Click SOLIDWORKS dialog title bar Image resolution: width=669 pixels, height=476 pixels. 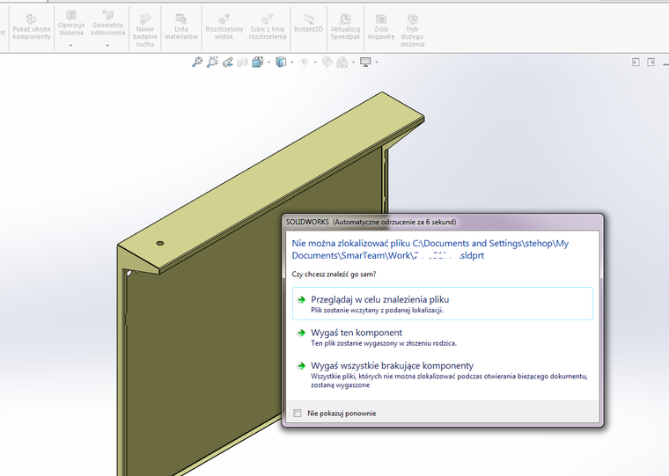[443, 222]
